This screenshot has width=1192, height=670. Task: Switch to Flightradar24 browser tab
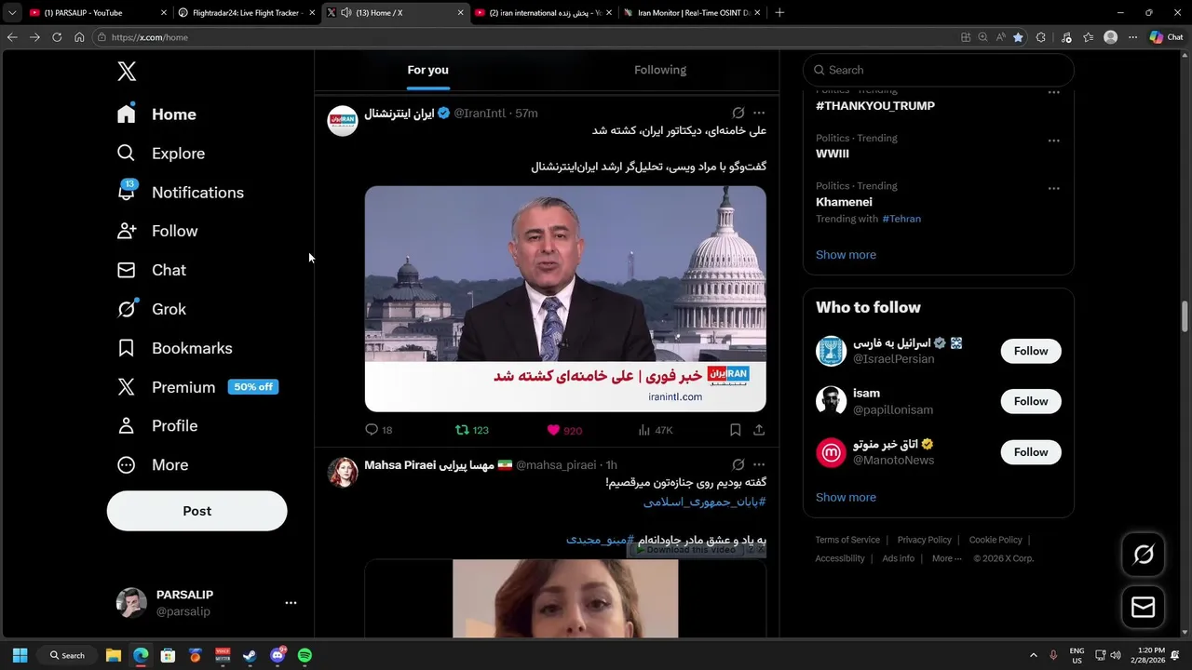(x=247, y=13)
